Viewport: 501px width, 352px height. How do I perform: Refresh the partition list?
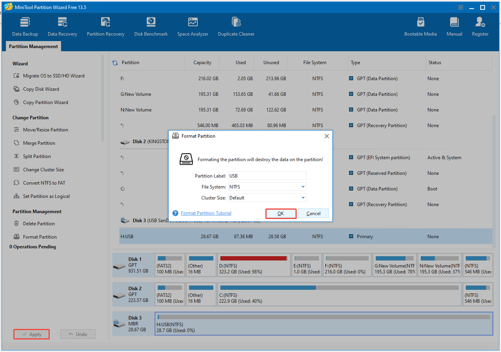point(115,62)
